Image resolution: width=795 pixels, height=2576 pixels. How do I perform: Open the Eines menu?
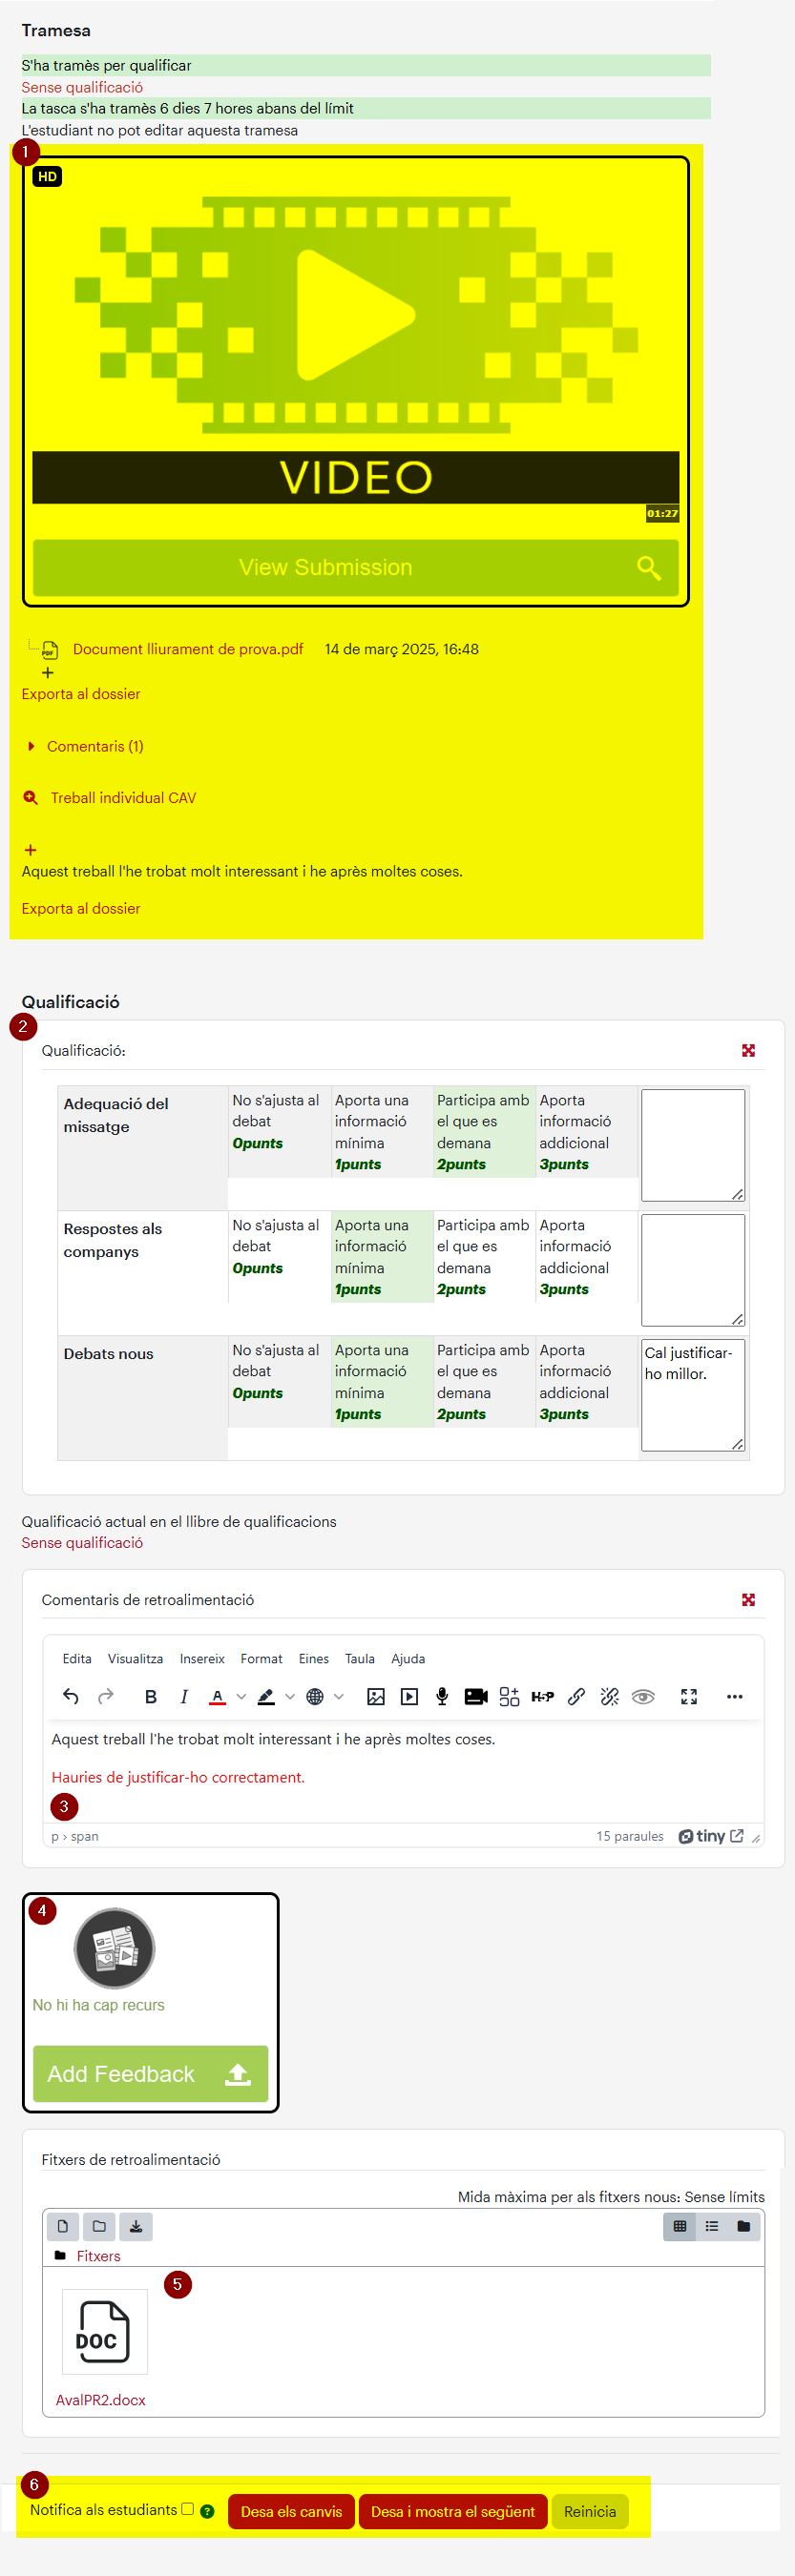pos(313,1658)
